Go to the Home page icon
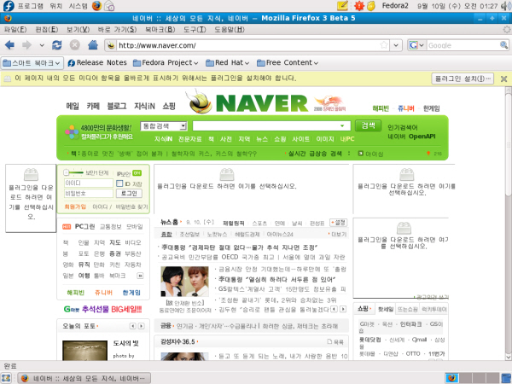Image resolution: width=512 pixels, height=384 pixels. (x=93, y=44)
